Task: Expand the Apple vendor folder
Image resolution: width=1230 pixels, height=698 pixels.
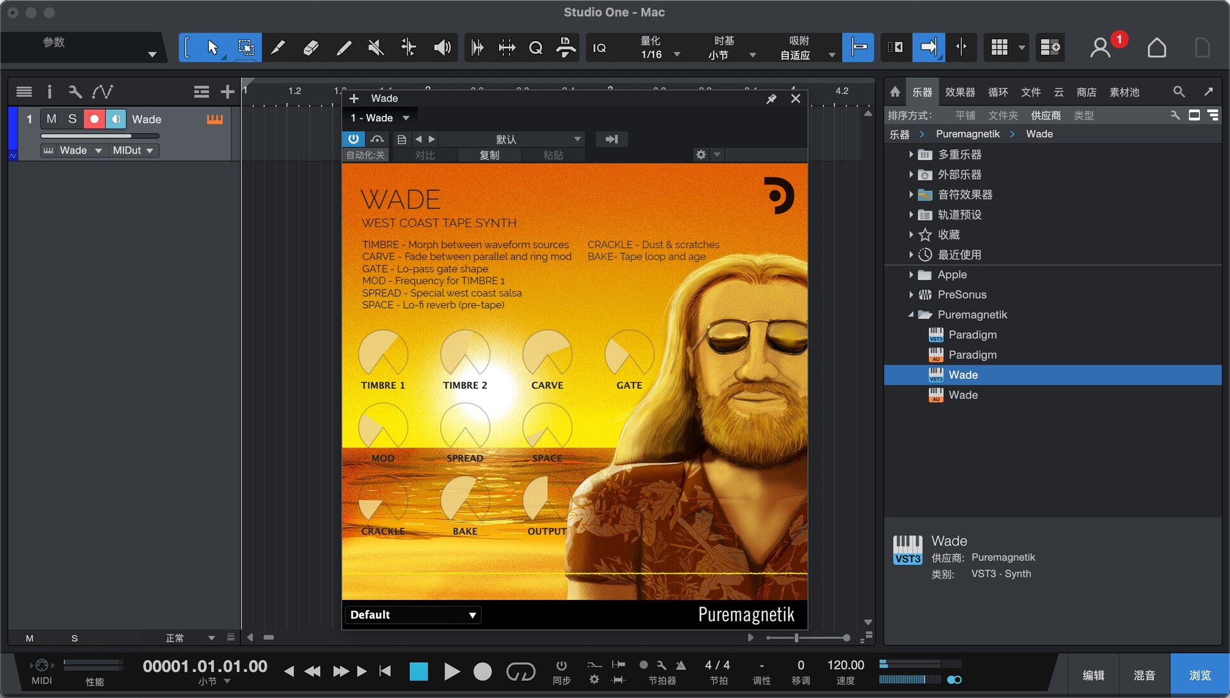Action: (x=910, y=275)
